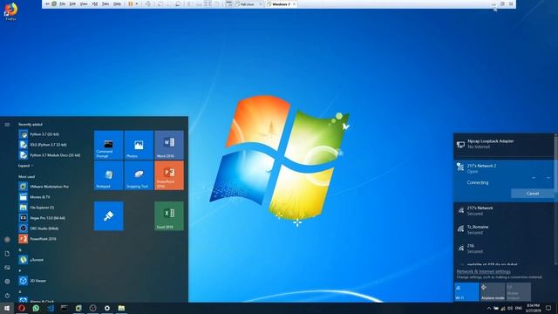Screen dimensions: 558x314
Task: Toggle Airplane mode quick action tile
Action: coord(493,292)
